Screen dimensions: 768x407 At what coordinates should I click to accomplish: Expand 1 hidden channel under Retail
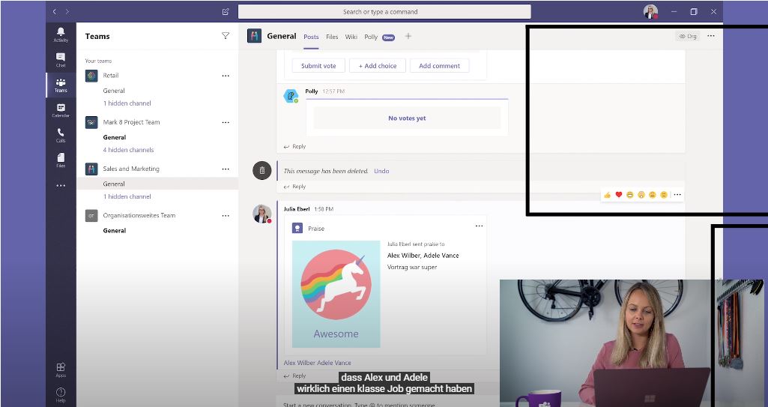click(127, 103)
